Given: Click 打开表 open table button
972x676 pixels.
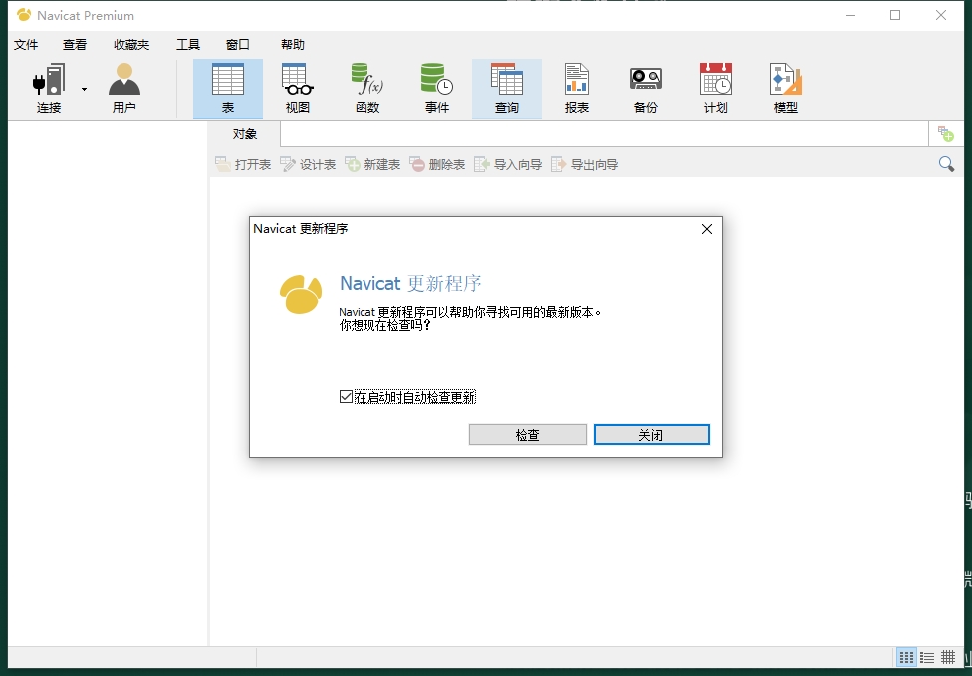Looking at the screenshot, I should 243,165.
